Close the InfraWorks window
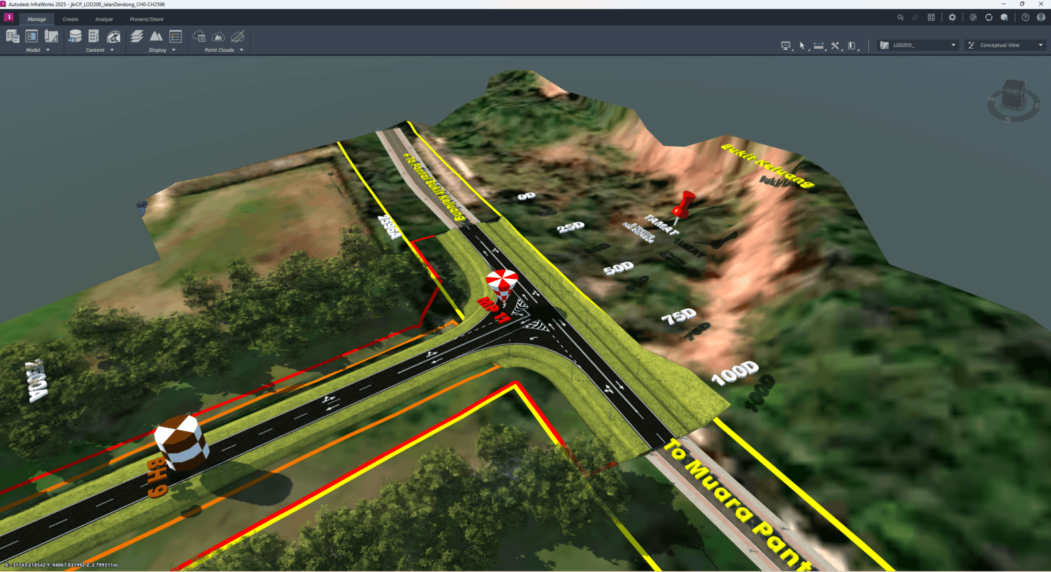1051x572 pixels. point(1040,4)
